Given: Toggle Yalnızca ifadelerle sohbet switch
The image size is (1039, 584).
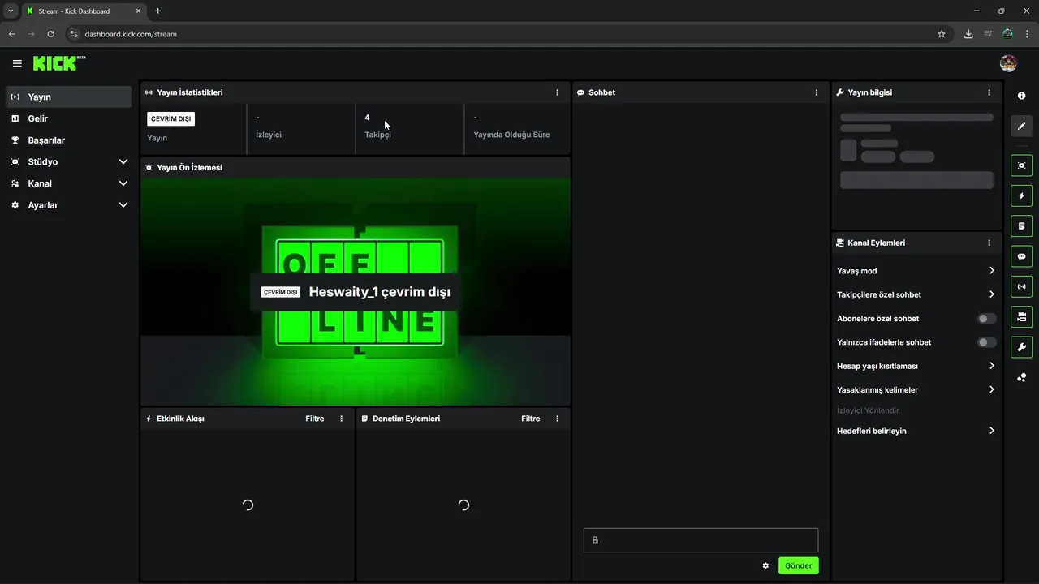Looking at the screenshot, I should click(986, 342).
